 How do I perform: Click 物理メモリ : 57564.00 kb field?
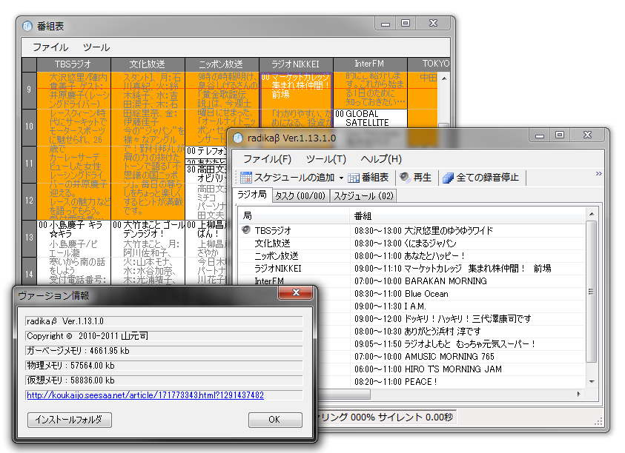pyautogui.click(x=164, y=366)
